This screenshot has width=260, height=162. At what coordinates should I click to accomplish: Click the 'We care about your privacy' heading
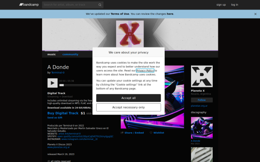pos(129,52)
